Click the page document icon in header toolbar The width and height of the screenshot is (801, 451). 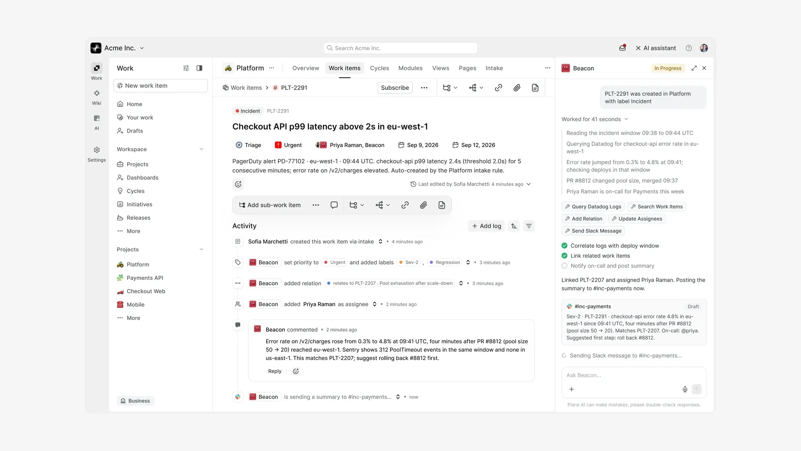click(535, 88)
